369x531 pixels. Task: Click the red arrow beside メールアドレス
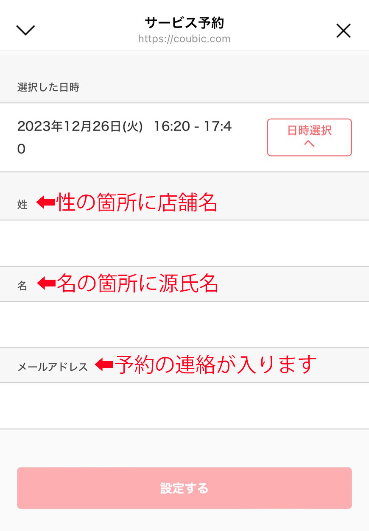pyautogui.click(x=103, y=364)
